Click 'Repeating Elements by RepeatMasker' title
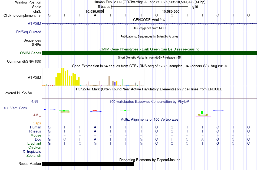 pos(150,160)
